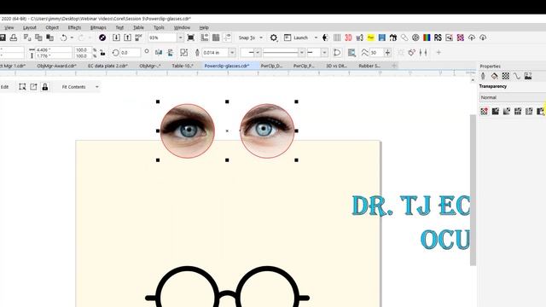Click the curve smoothness plus stepper
Viewport: 546px width, 307px height.
[x=387, y=53]
